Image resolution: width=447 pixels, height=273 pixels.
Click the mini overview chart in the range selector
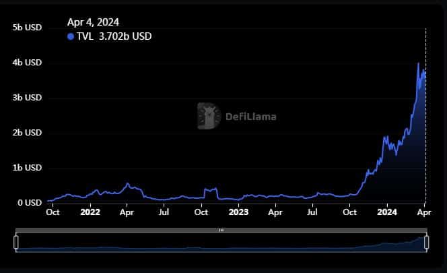(221, 243)
